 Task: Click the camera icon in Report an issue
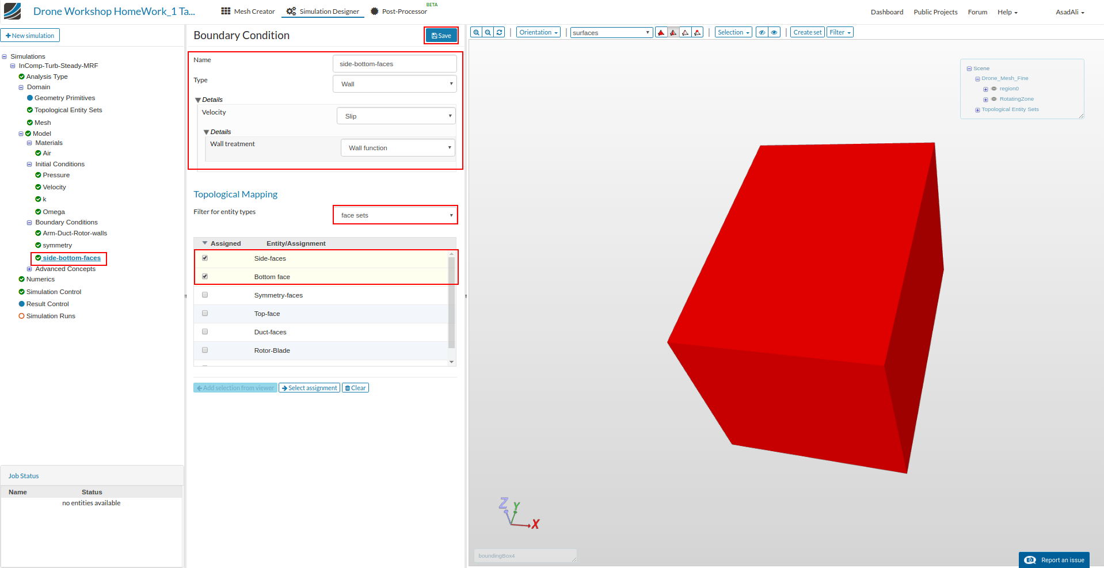click(x=1030, y=560)
